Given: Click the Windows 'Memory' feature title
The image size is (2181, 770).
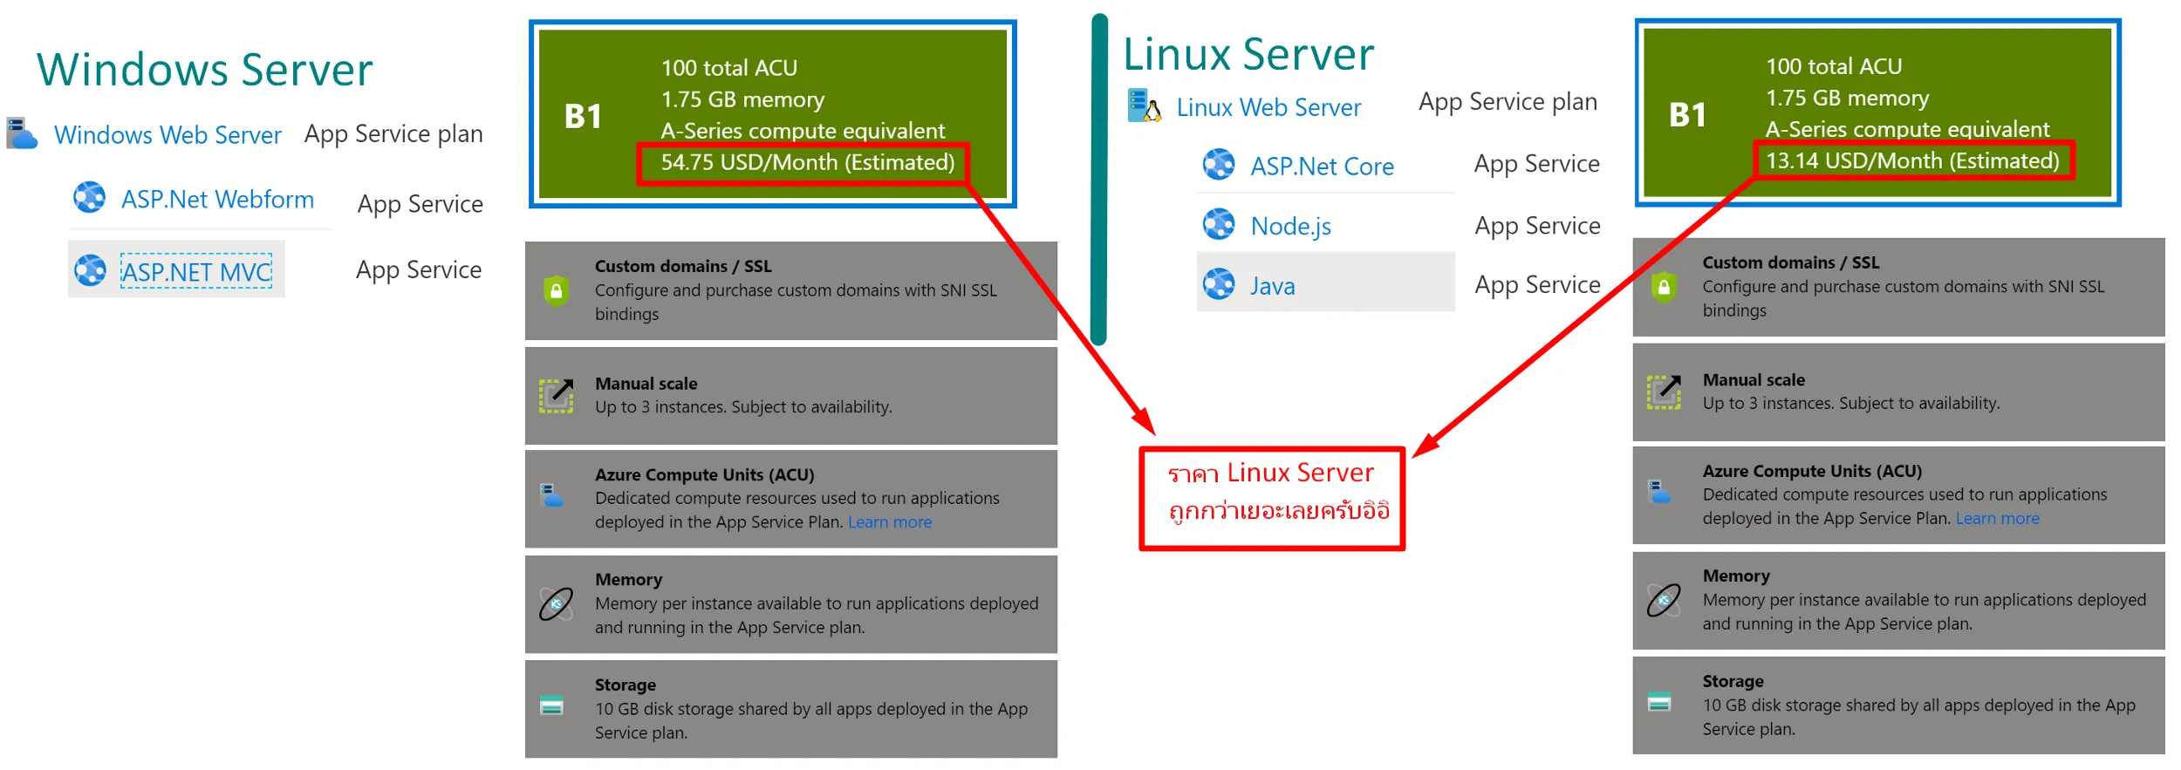Looking at the screenshot, I should [x=628, y=580].
